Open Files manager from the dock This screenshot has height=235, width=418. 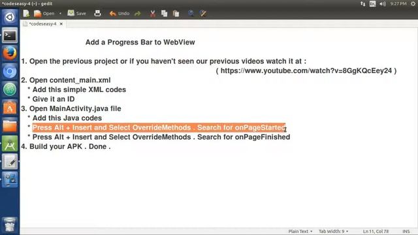point(10,125)
